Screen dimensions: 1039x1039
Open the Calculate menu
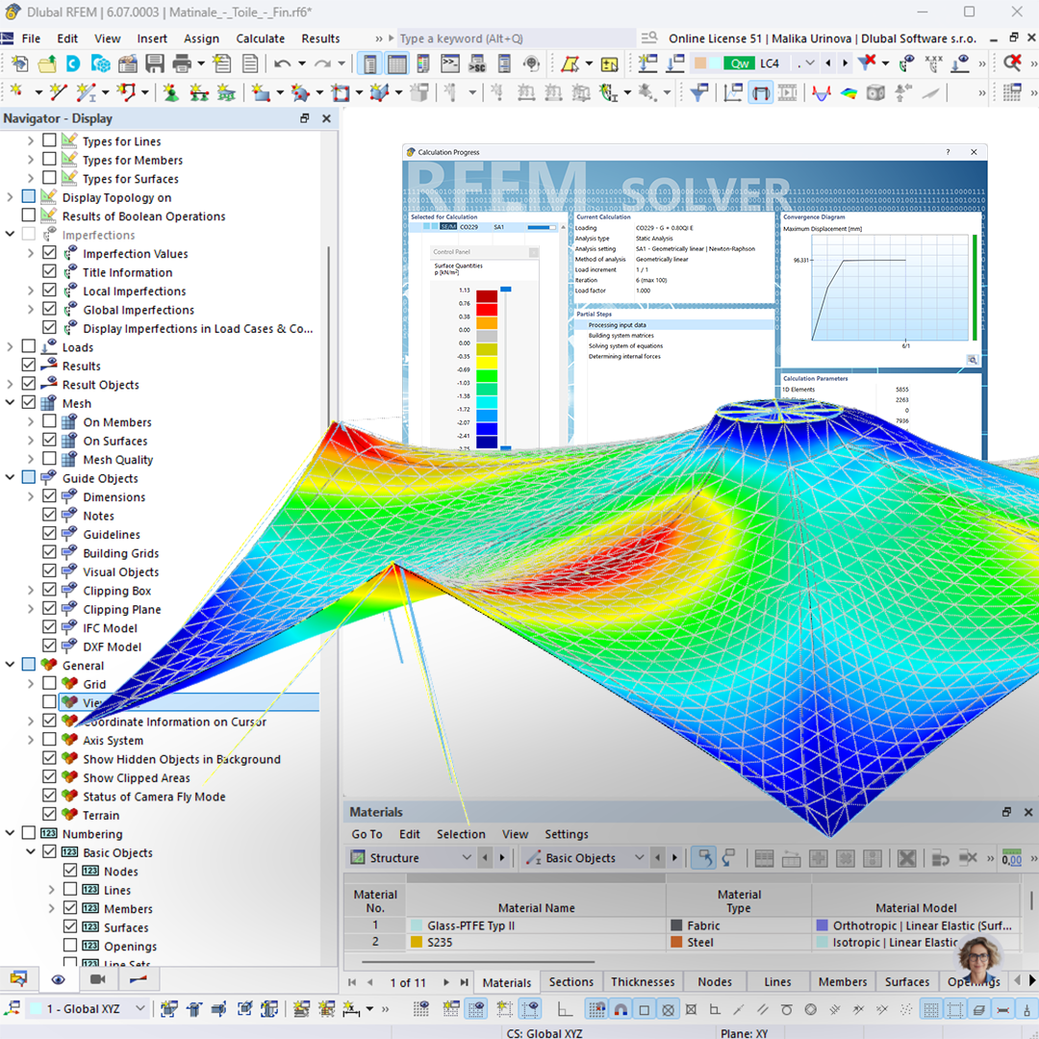click(261, 38)
